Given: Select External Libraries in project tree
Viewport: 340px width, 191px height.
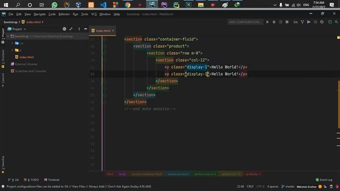Looking at the screenshot, I should pyautogui.click(x=26, y=64).
